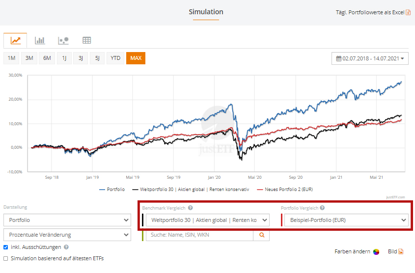Click the Excel export icon

(x=408, y=12)
